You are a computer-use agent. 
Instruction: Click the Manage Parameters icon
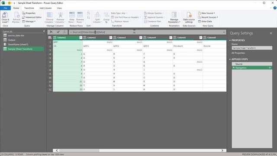174,15
